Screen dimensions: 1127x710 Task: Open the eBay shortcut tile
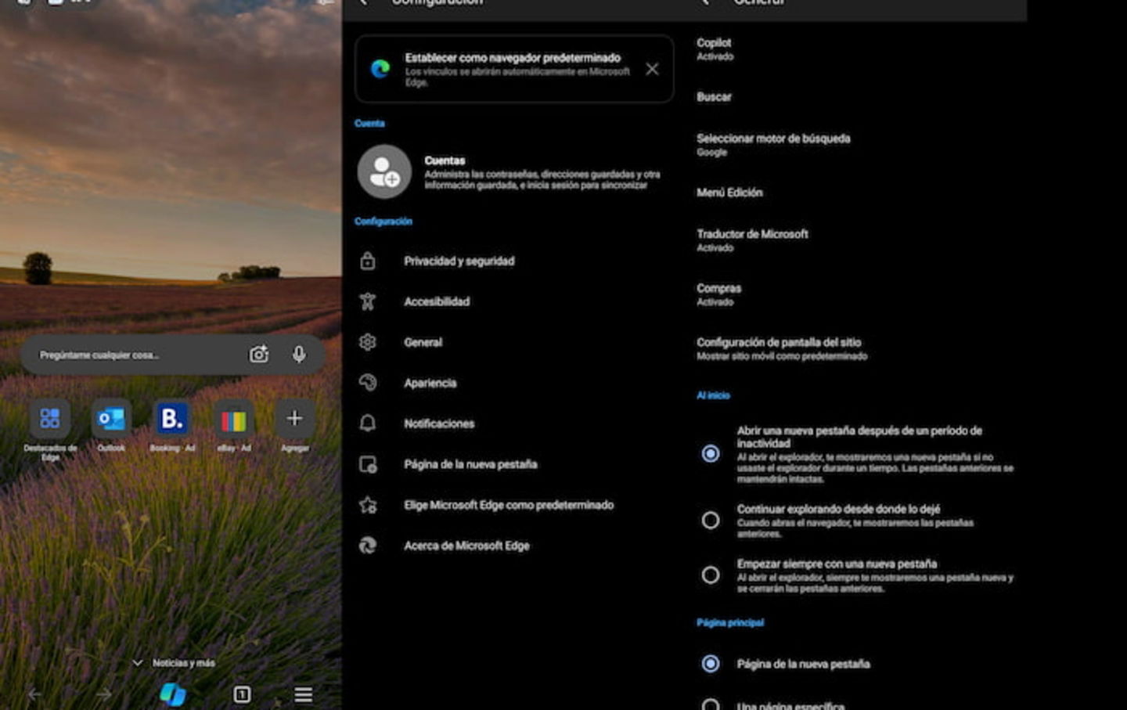pos(233,420)
